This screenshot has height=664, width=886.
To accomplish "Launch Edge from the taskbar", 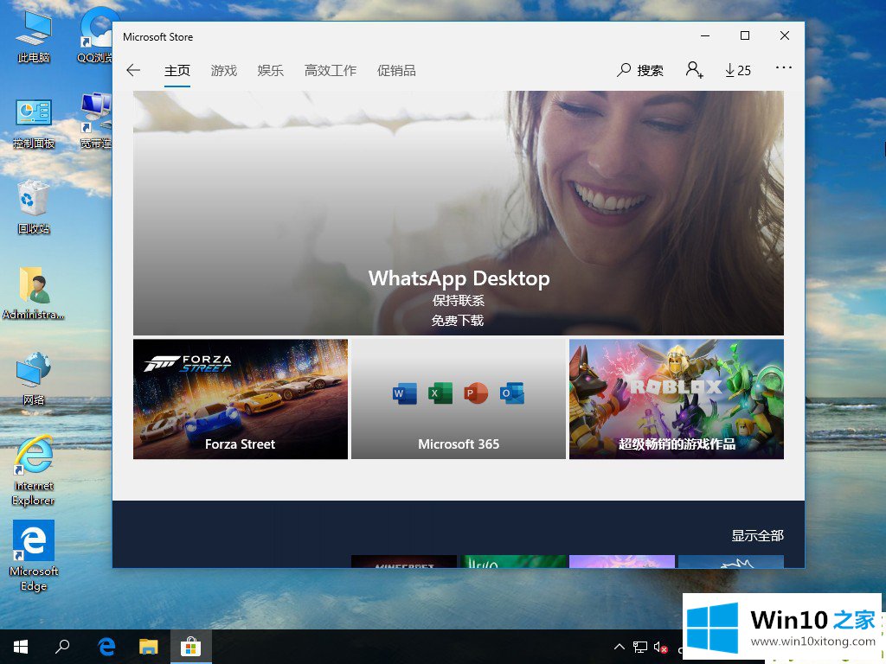I will click(106, 647).
